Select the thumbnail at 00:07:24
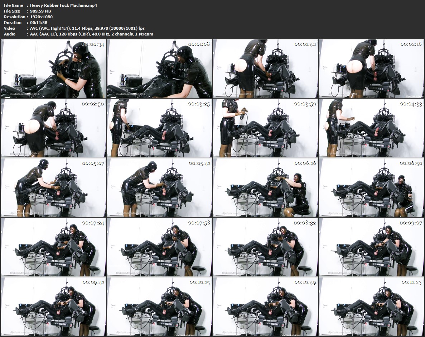 coord(54,247)
